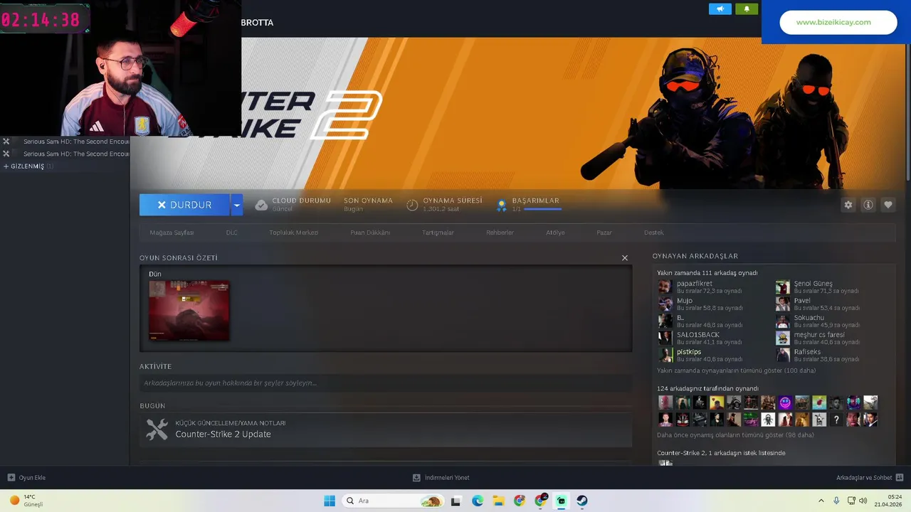The height and width of the screenshot is (512, 911).
Task: Stop the game with the DURDUR button
Action: click(x=184, y=205)
